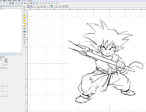The height and width of the screenshot is (112, 146).
Task: Open the ヘルプ menu
Action: point(29,1)
